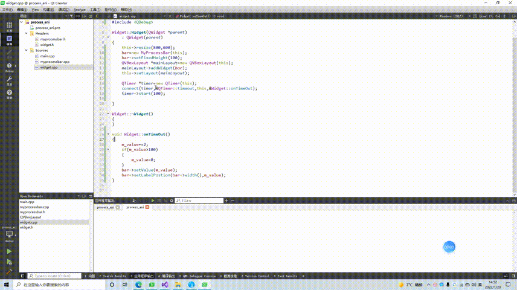Viewport: 517px width, 290px height.
Task: Open the Version Control pane
Action: point(255,276)
